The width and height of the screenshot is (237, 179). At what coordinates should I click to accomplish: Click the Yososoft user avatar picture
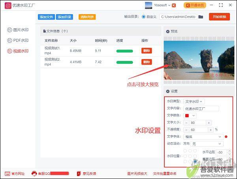(x=149, y=6)
